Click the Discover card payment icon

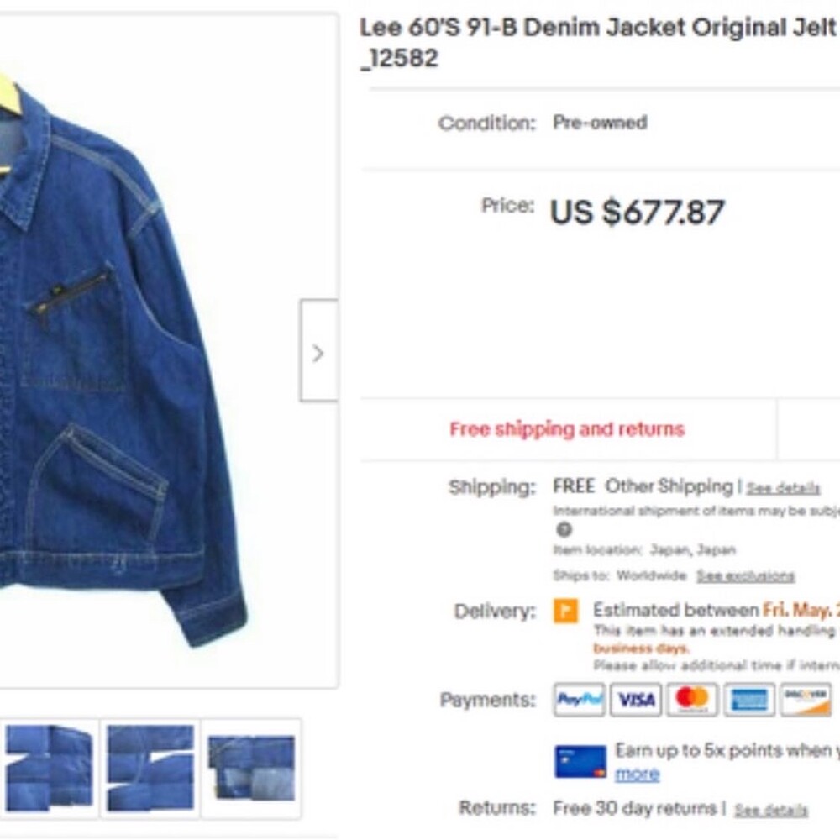click(x=806, y=699)
